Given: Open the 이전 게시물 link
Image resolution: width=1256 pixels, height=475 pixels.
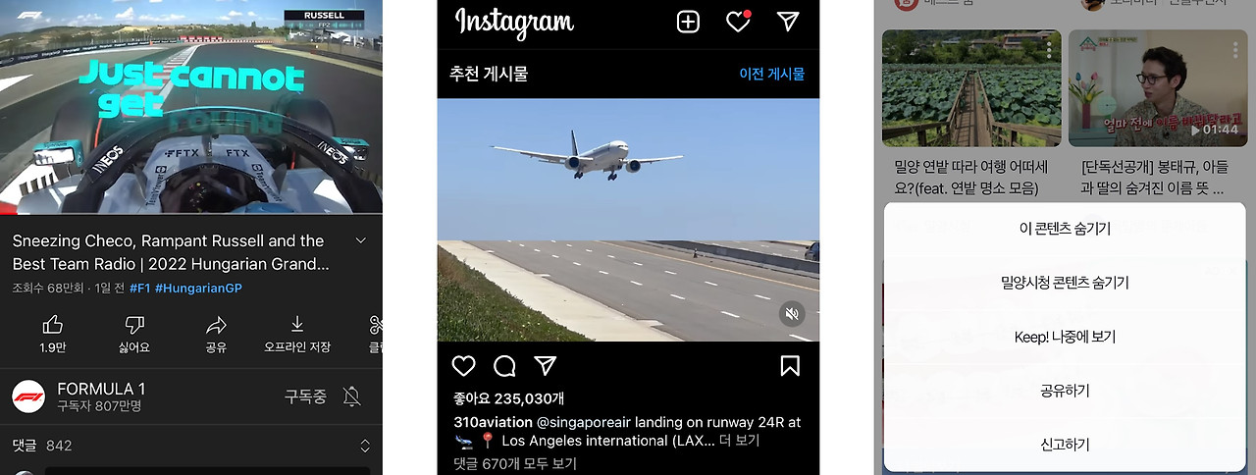Looking at the screenshot, I should click(772, 74).
